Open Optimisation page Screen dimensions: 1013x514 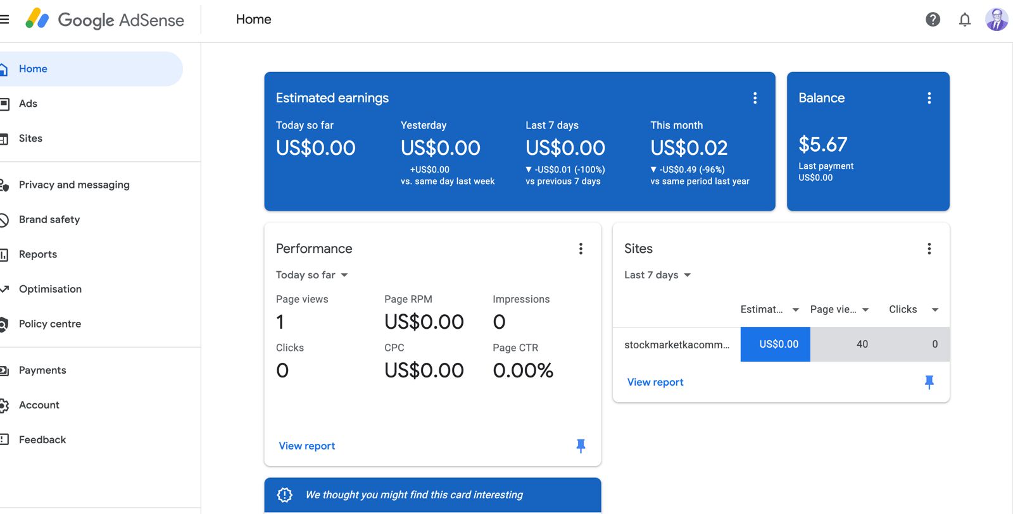(50, 289)
